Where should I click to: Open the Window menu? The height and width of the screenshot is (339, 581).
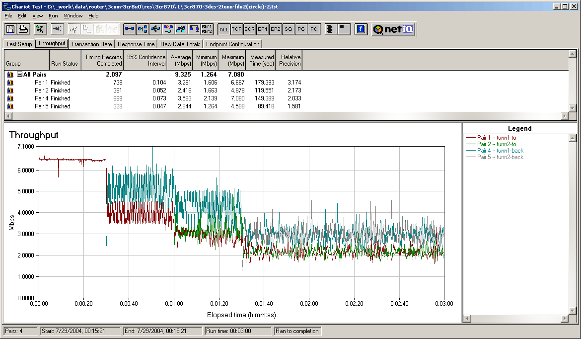(73, 16)
